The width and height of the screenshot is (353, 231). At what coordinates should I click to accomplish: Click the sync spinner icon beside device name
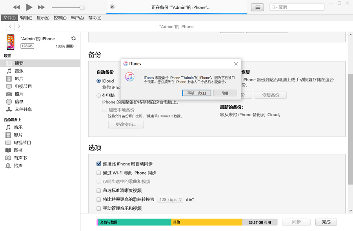73,38
